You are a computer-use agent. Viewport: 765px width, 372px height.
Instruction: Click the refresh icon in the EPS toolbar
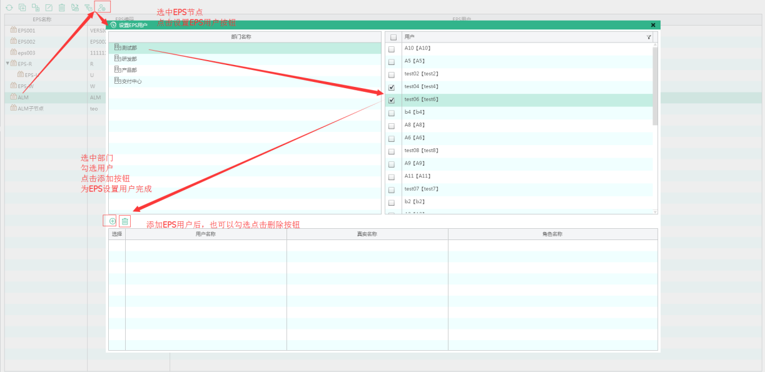click(x=9, y=8)
